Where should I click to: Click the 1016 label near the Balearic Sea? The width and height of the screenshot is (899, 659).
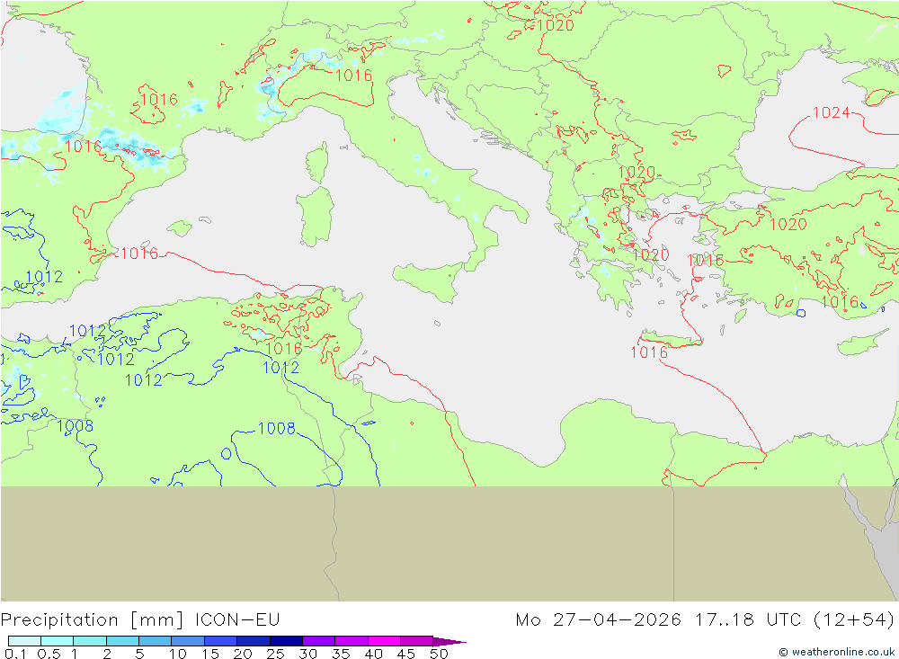[139, 253]
